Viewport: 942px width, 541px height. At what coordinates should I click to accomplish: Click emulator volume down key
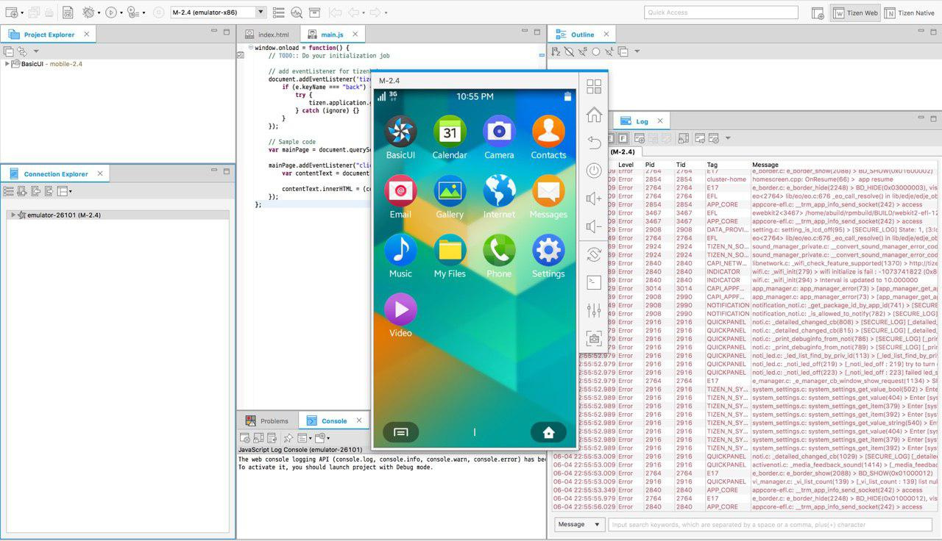(594, 226)
